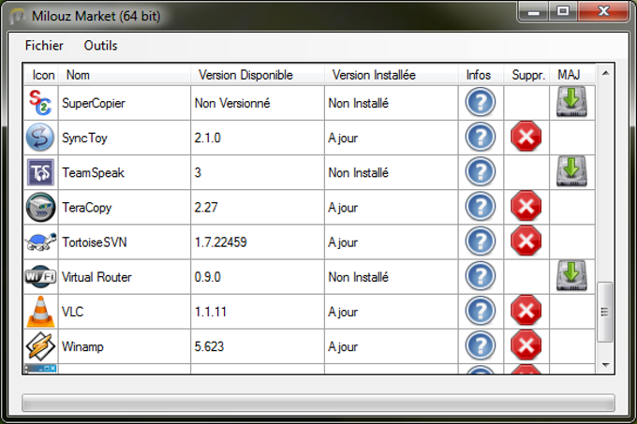Show Virtual Router info icon
This screenshot has height=424, width=637.
pyautogui.click(x=481, y=277)
